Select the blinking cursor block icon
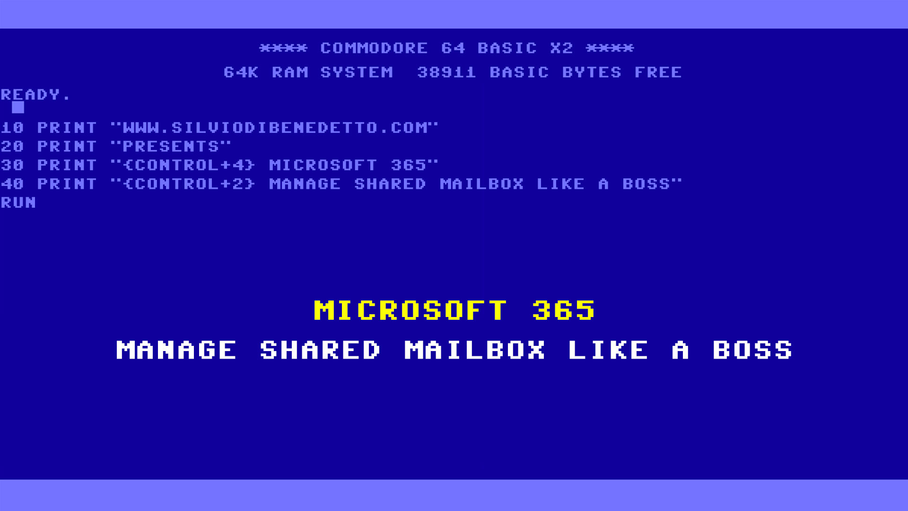Screen dimensions: 908x511 point(17,107)
